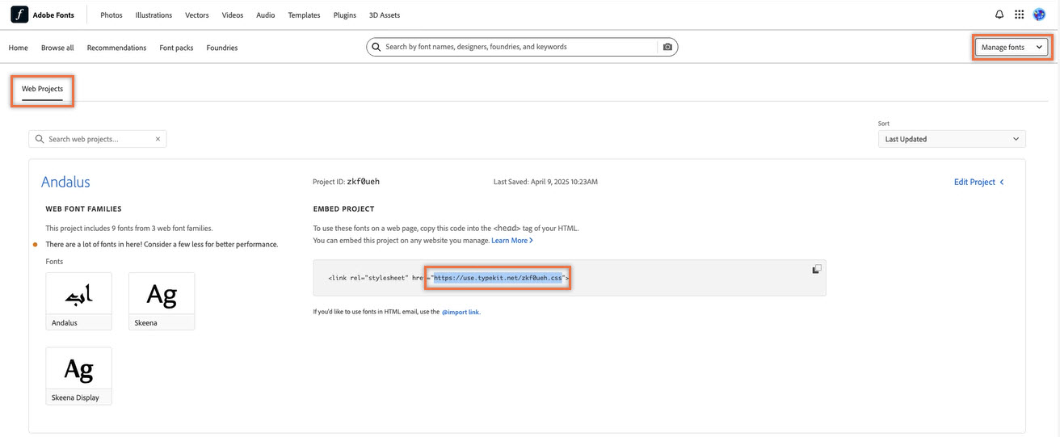Open the Manage fonts dropdown
1060x437 pixels.
pyautogui.click(x=1012, y=48)
